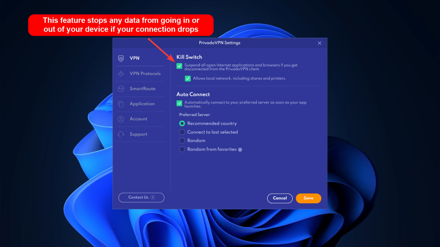This screenshot has width=440, height=247.
Task: Click the Support headset icon
Action: coord(121,134)
